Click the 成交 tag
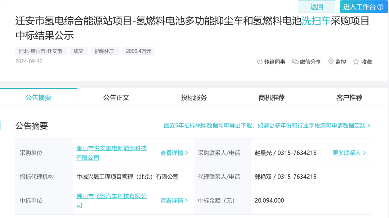 coord(79,51)
